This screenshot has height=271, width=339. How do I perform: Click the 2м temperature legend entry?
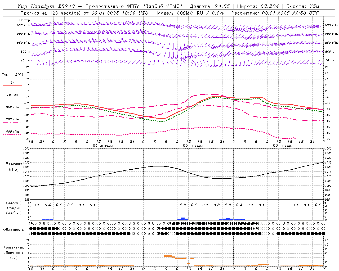(12, 83)
